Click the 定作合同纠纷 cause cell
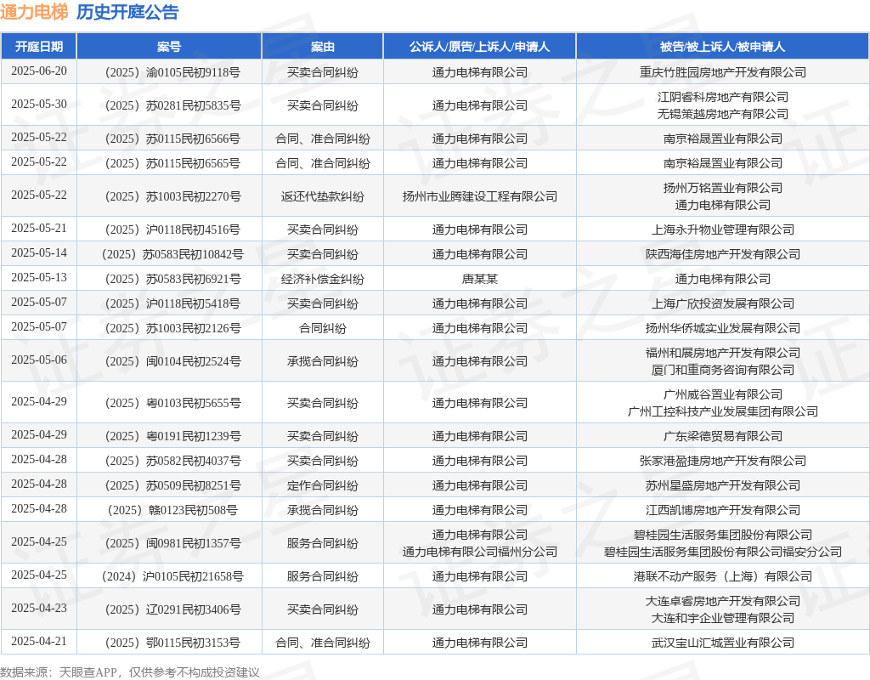 tap(322, 485)
